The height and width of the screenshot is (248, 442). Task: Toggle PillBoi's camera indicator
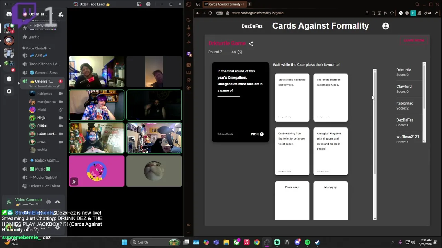click(61, 126)
